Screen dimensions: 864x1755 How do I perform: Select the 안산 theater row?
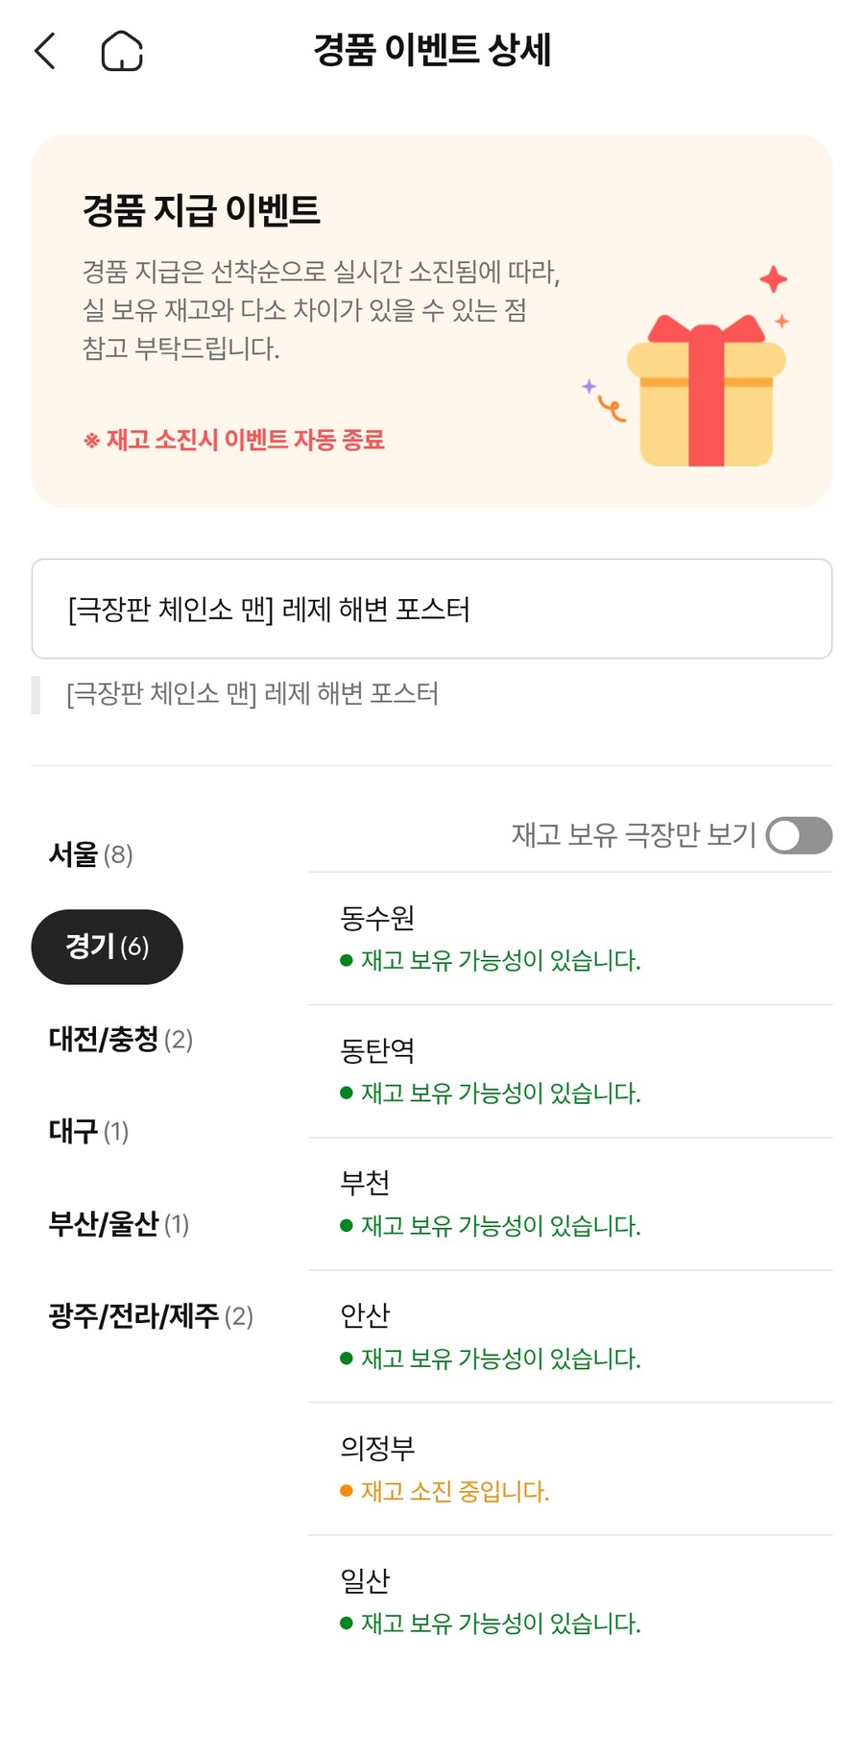[x=570, y=1335]
